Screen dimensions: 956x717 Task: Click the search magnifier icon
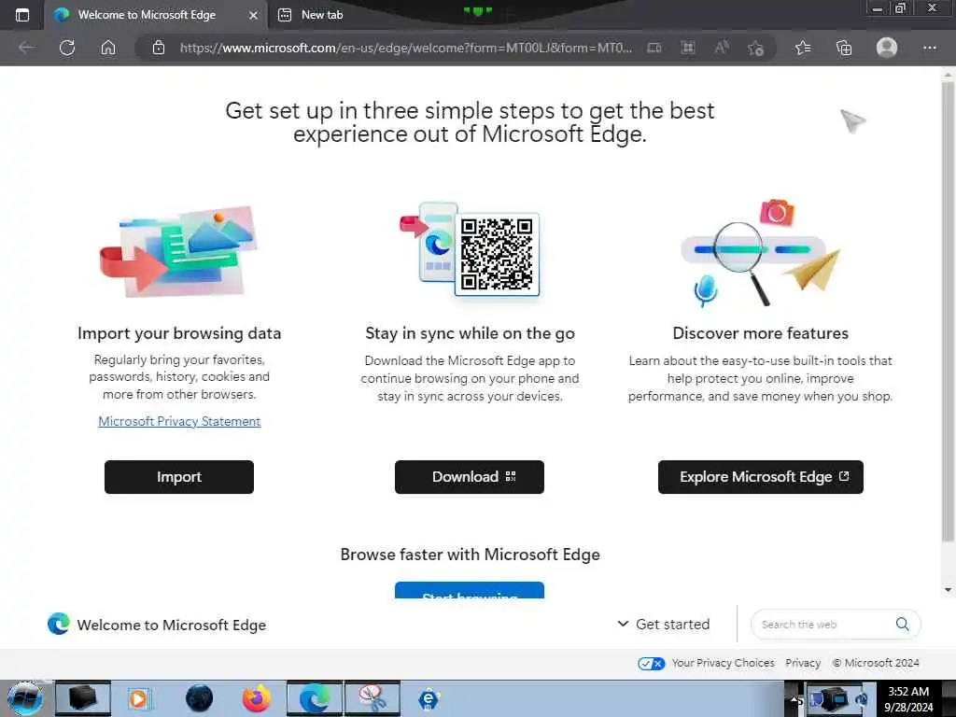point(903,624)
